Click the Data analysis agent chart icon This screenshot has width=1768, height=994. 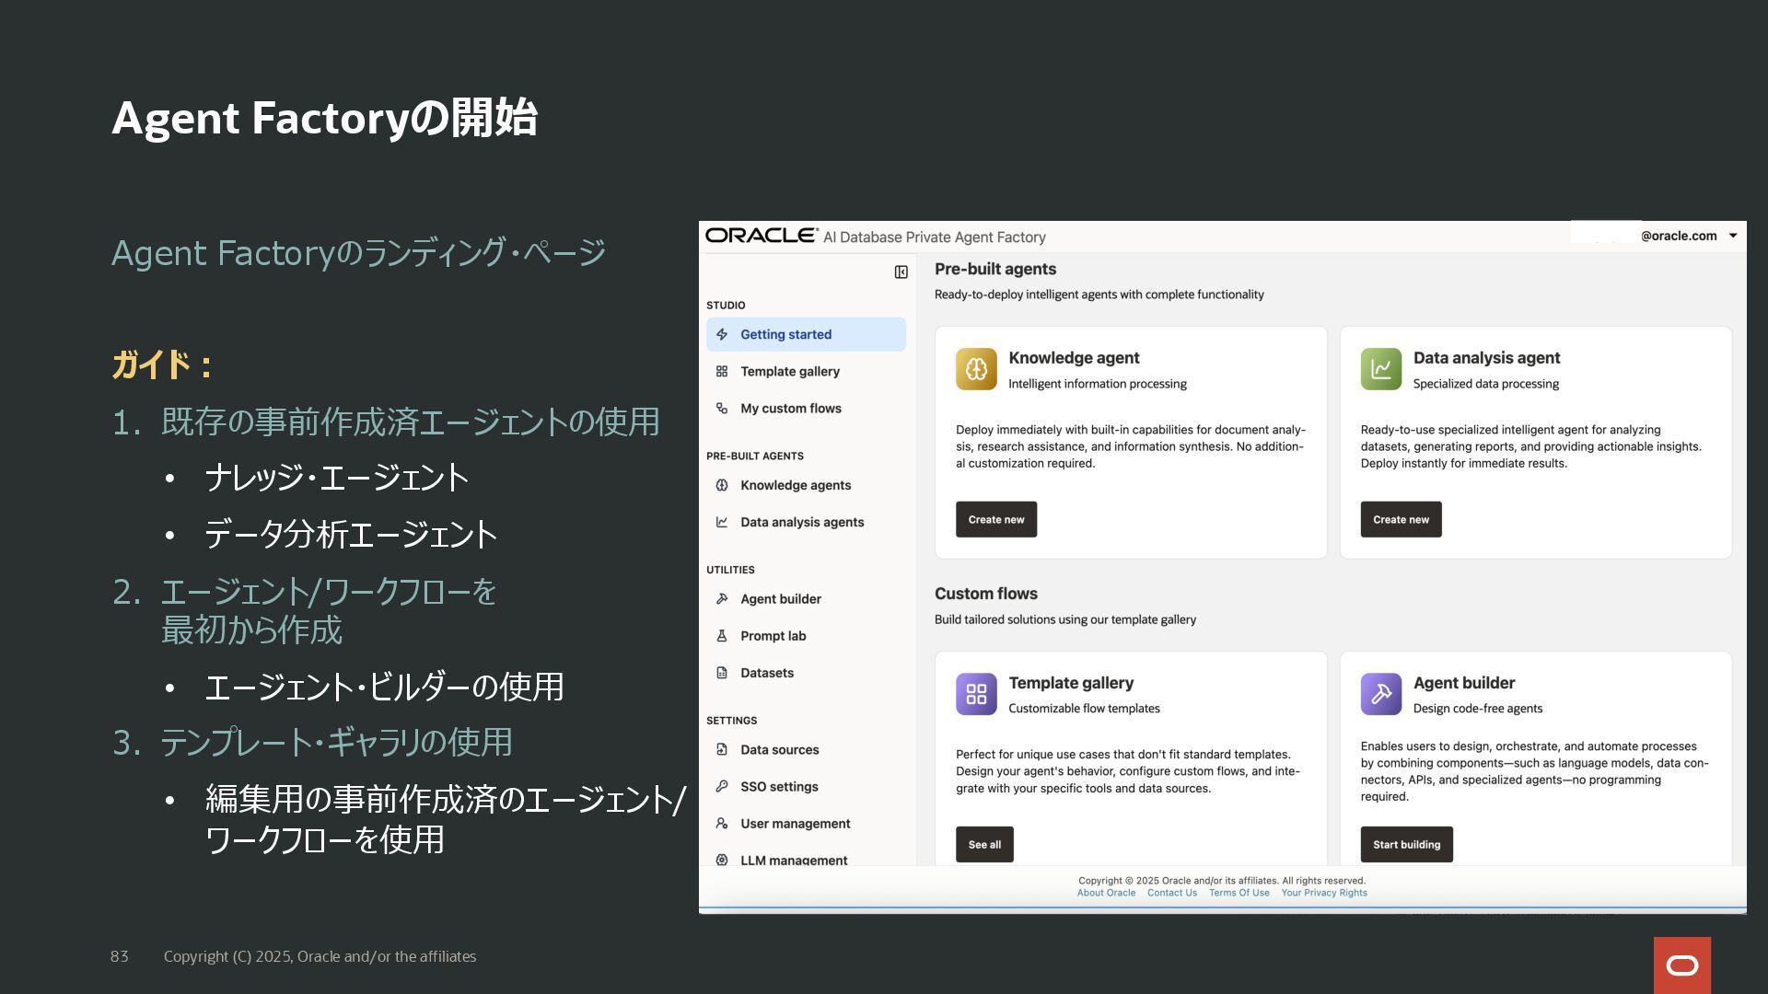[1380, 369]
